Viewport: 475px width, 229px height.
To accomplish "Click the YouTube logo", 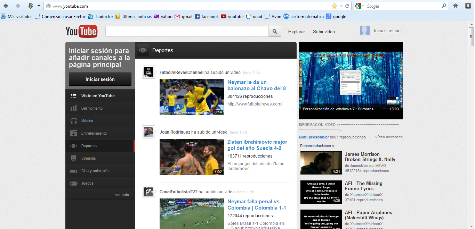I will (x=81, y=31).
